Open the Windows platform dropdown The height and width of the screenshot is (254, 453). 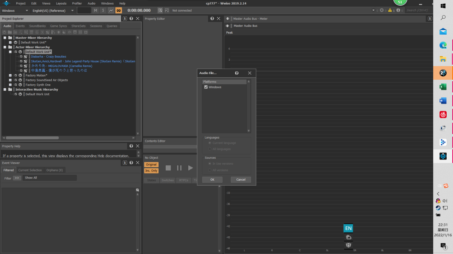point(15,11)
